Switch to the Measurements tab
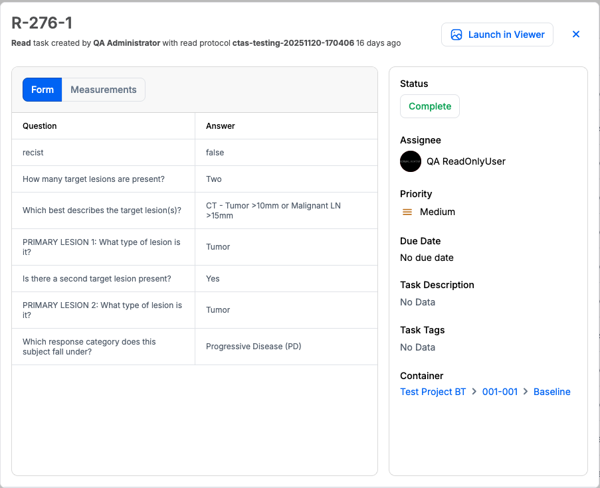600x488 pixels. click(x=104, y=90)
